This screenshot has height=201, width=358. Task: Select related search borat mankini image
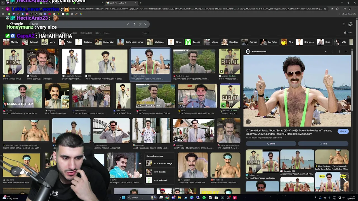[159, 163]
